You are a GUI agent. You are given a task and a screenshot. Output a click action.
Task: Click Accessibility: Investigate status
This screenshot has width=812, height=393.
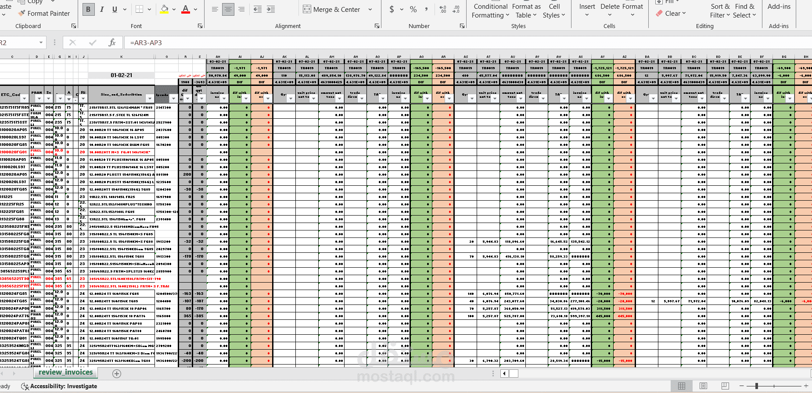tap(59, 386)
